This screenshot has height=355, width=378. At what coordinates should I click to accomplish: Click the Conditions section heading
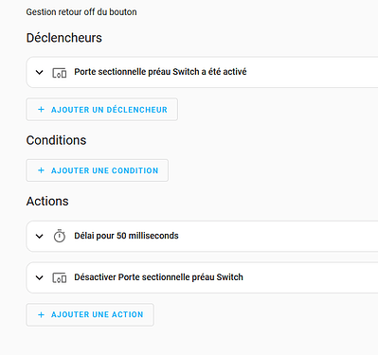[x=56, y=140]
